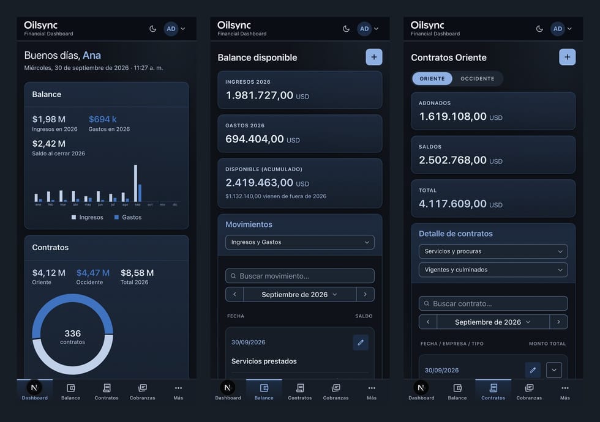Go to Dashboard from Balance disponible screen nav
Viewport: 600px width, 422px height.
pos(228,391)
